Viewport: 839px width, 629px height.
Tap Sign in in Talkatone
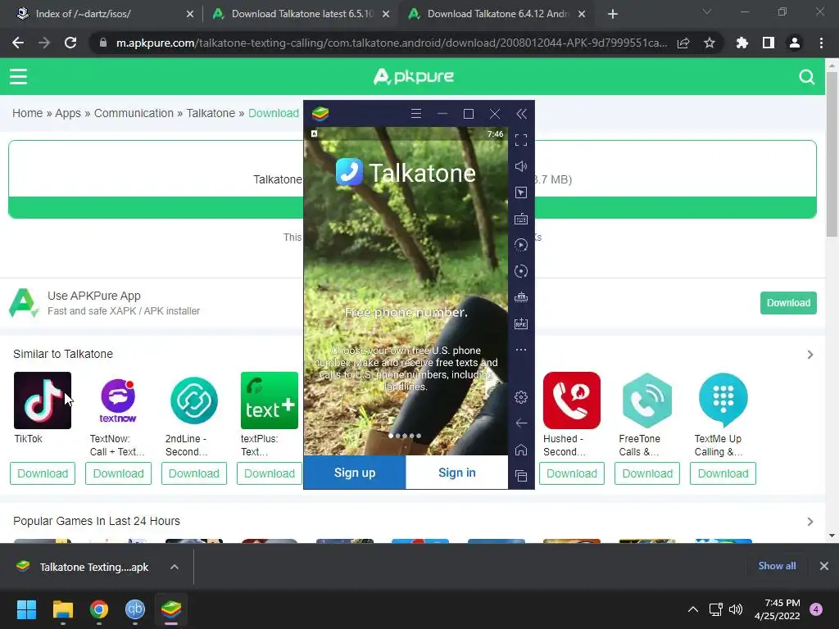[x=457, y=473]
